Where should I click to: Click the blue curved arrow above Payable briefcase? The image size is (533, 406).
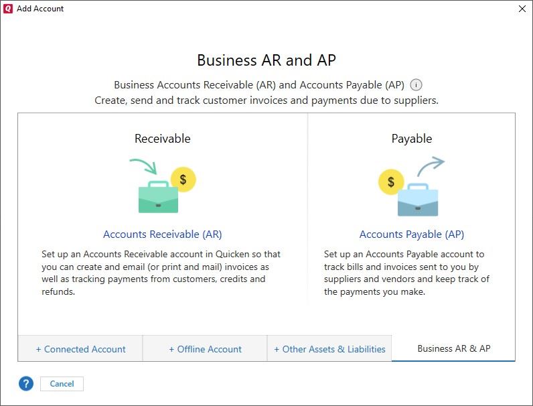430,165
